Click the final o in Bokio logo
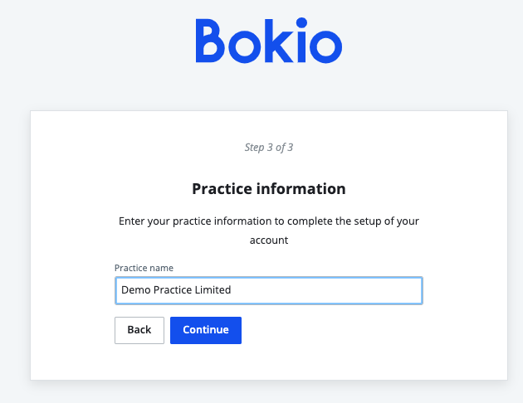 (324, 46)
